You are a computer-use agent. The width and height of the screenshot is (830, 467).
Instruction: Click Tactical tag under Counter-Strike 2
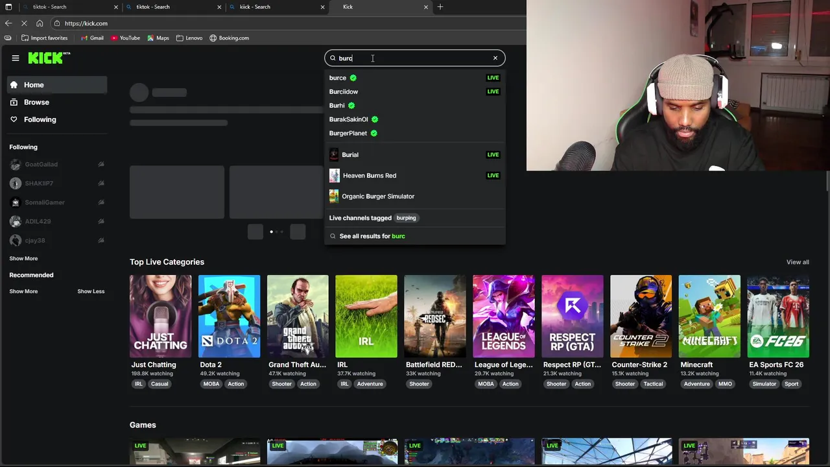[x=653, y=384]
